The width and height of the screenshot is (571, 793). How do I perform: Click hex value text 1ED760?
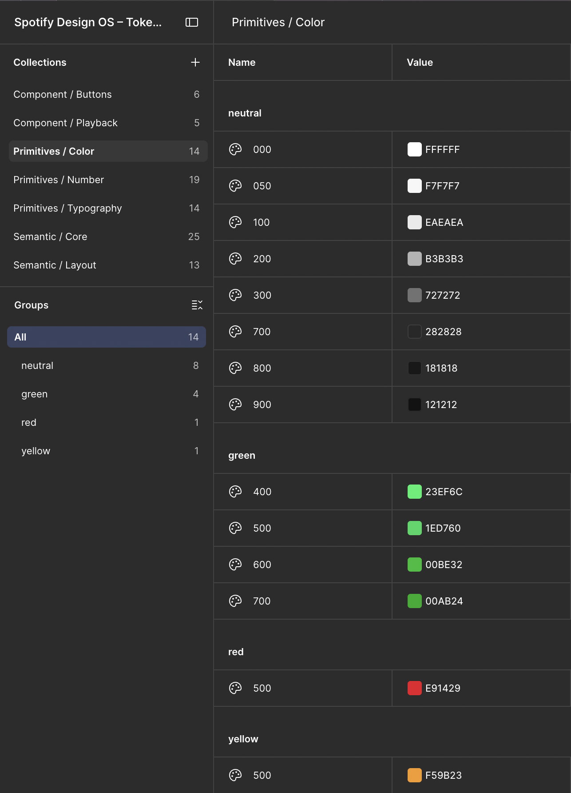(443, 528)
